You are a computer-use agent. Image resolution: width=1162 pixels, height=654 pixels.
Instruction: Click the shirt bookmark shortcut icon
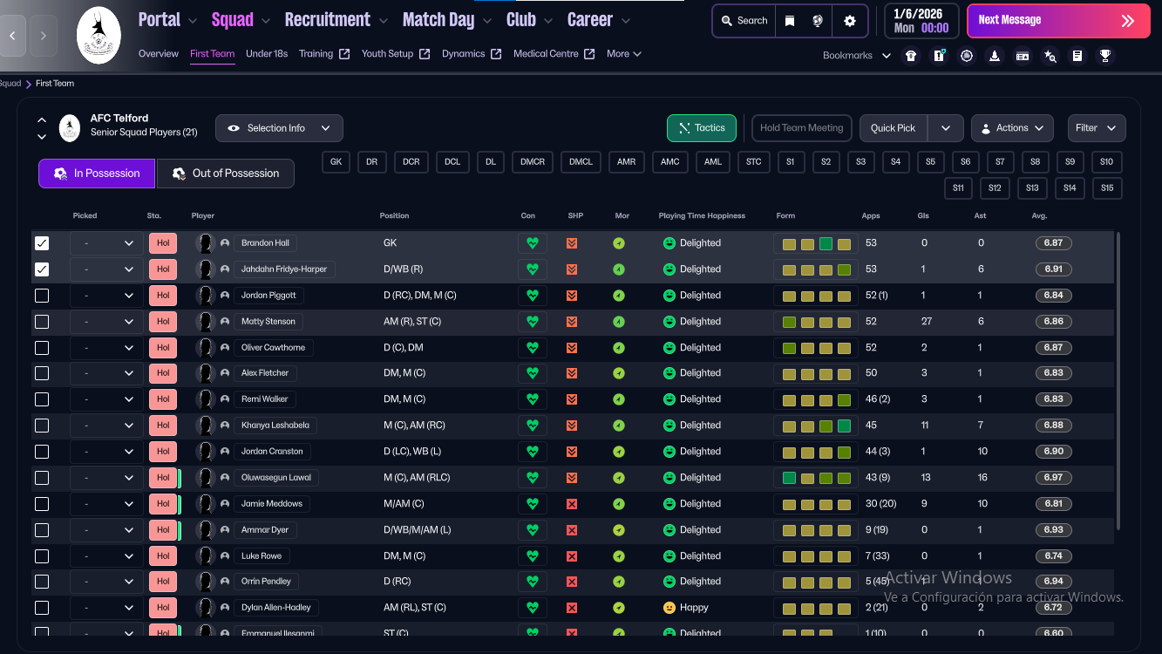click(911, 56)
